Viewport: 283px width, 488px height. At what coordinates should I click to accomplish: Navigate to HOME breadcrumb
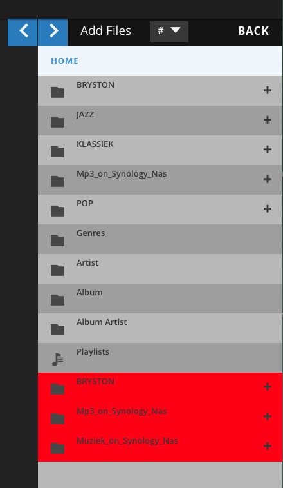tap(64, 61)
